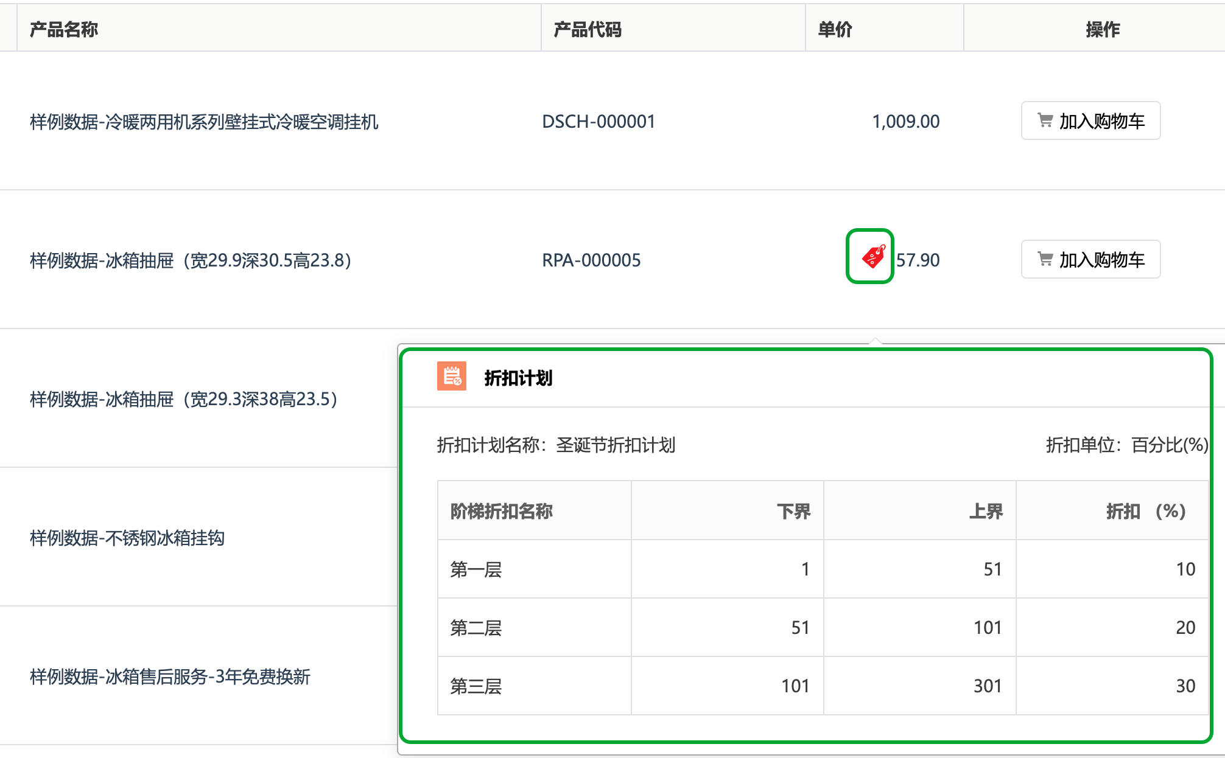1225x758 pixels.
Task: Click the 单价 column header
Action: (x=835, y=29)
